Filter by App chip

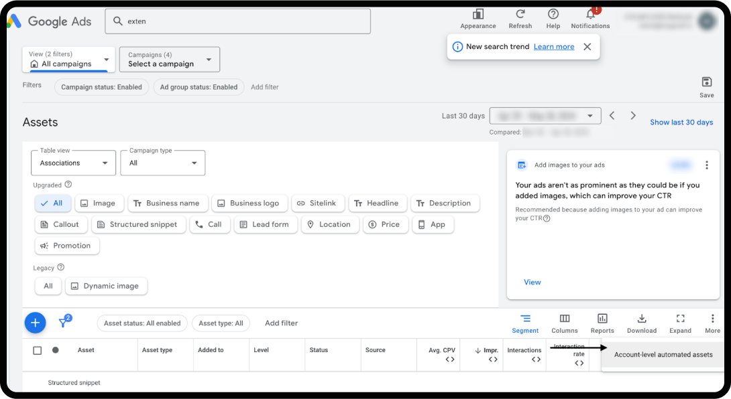[x=433, y=224]
